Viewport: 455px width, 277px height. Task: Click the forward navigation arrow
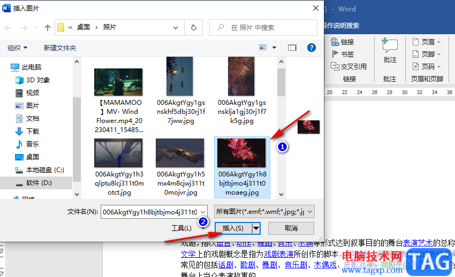pyautogui.click(x=24, y=27)
